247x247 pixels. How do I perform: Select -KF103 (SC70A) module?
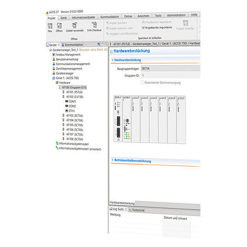(73, 116)
